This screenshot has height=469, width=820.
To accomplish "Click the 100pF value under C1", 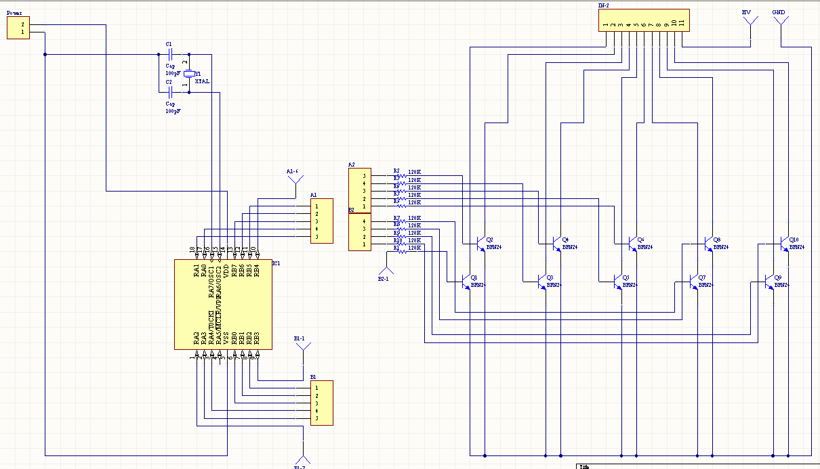I will point(173,73).
